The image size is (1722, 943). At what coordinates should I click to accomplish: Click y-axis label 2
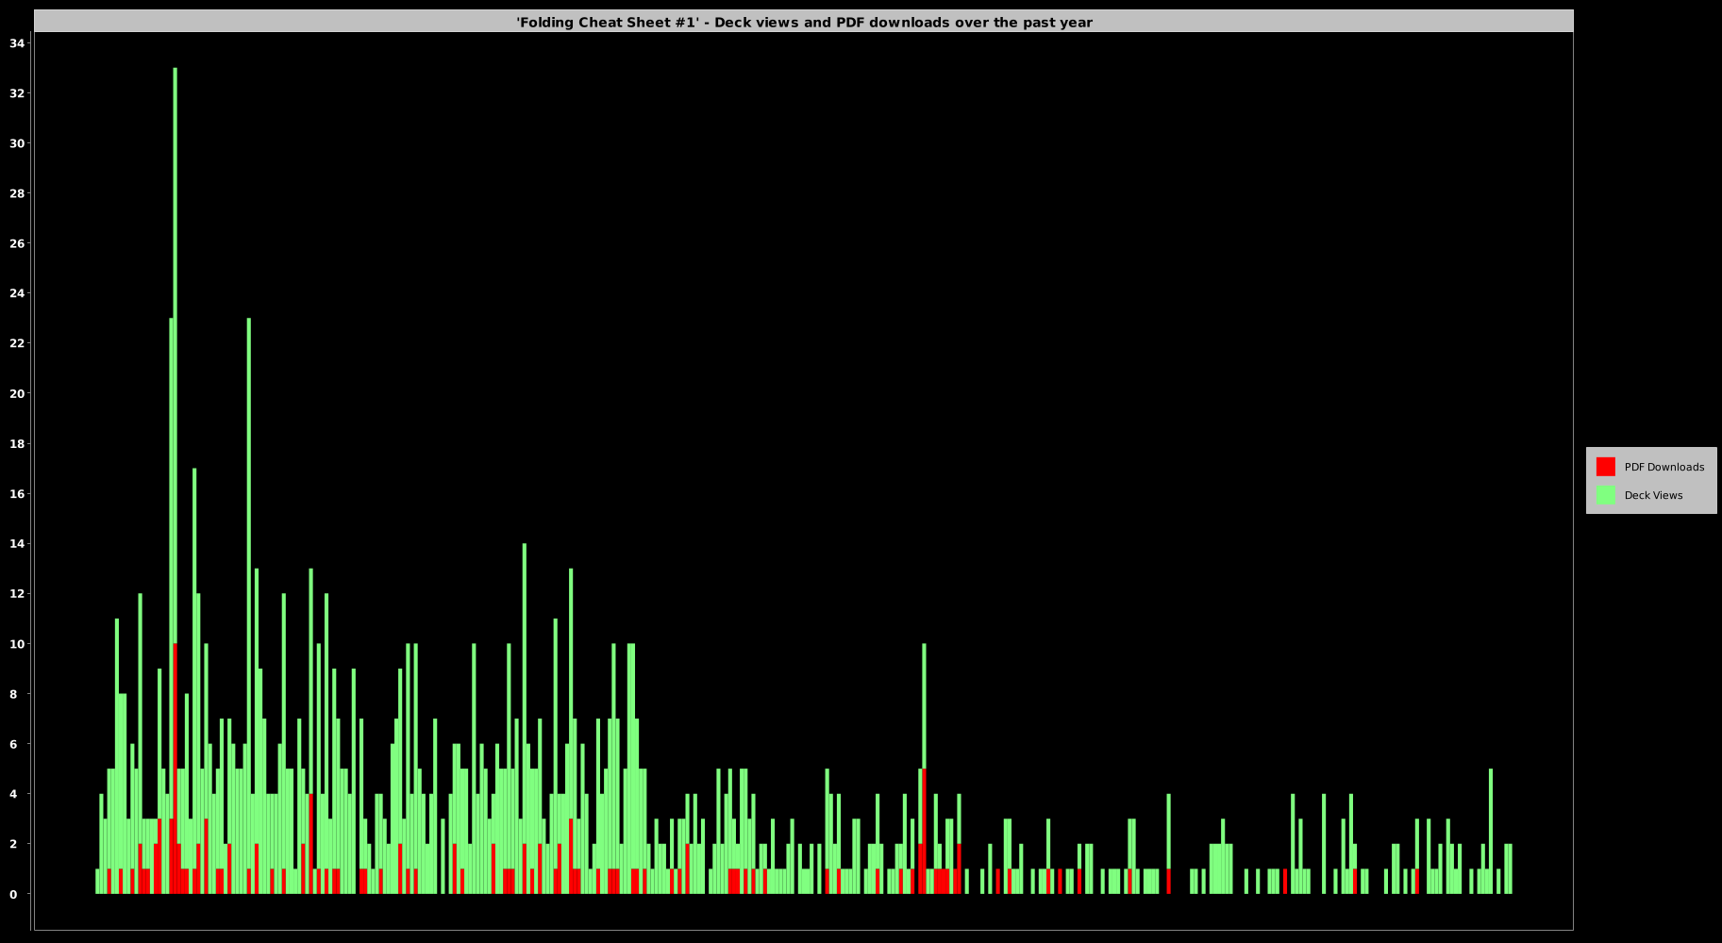(x=13, y=844)
